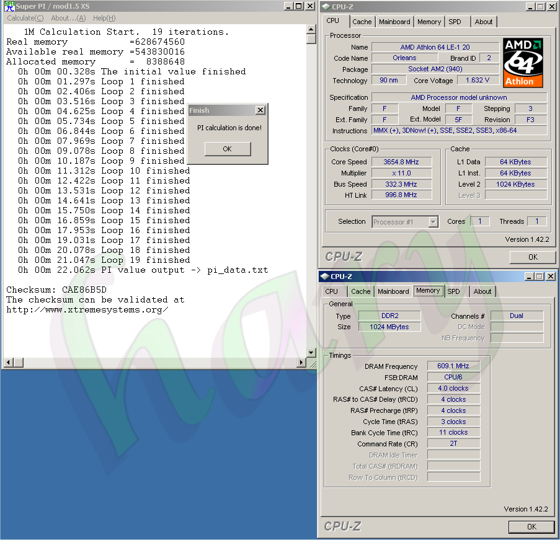The width and height of the screenshot is (560, 540).
Task: Click Super PI horizontal scrollbar right arrow
Action: 301,363
